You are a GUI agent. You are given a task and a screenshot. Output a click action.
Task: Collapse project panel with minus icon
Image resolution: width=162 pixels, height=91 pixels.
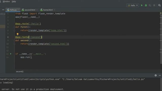(x=3, y=10)
